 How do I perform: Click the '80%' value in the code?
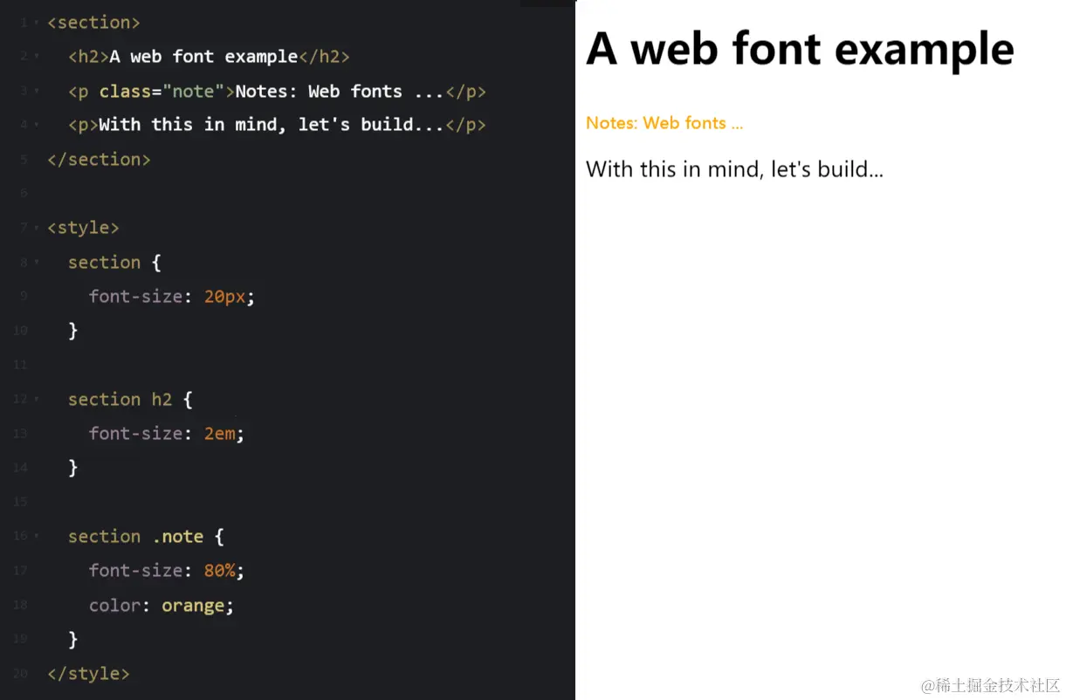click(x=220, y=570)
